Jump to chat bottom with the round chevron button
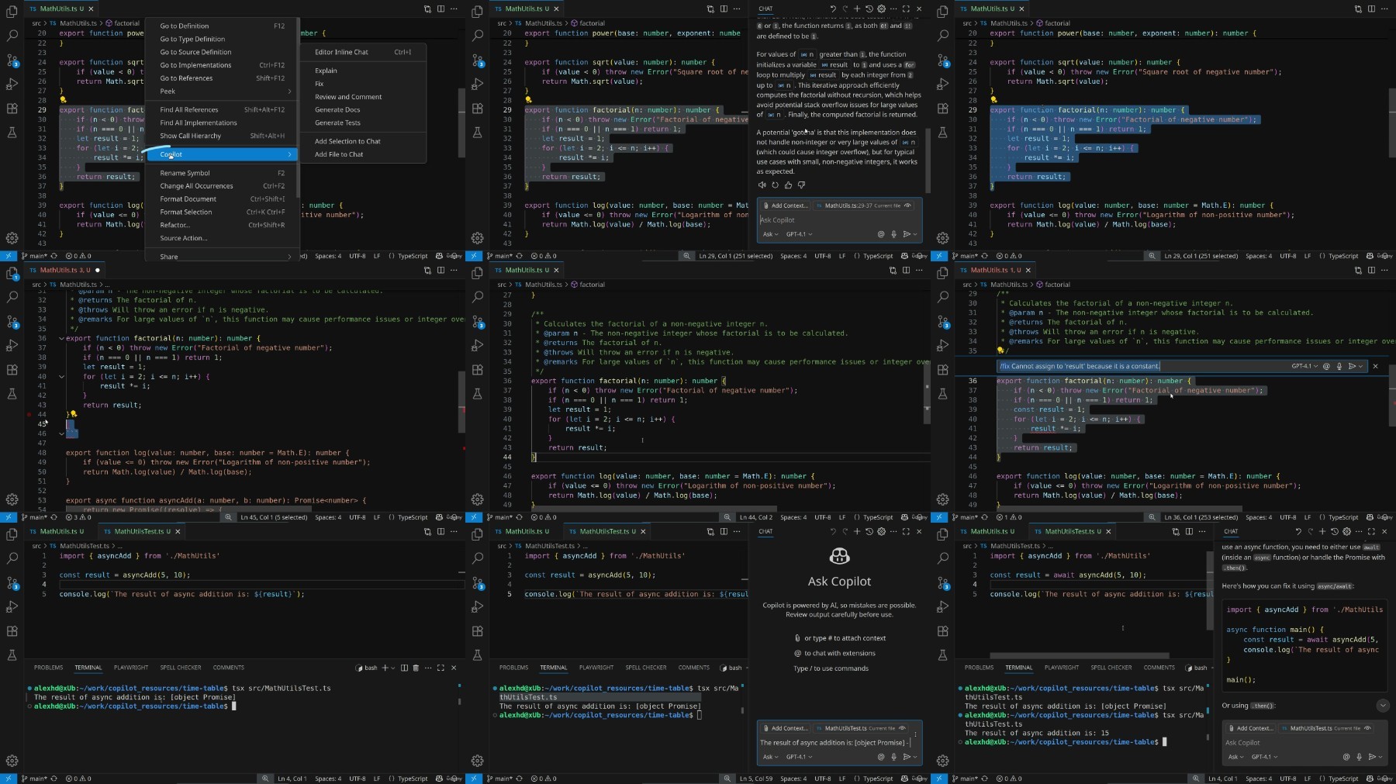The width and height of the screenshot is (1396, 784). [1383, 706]
